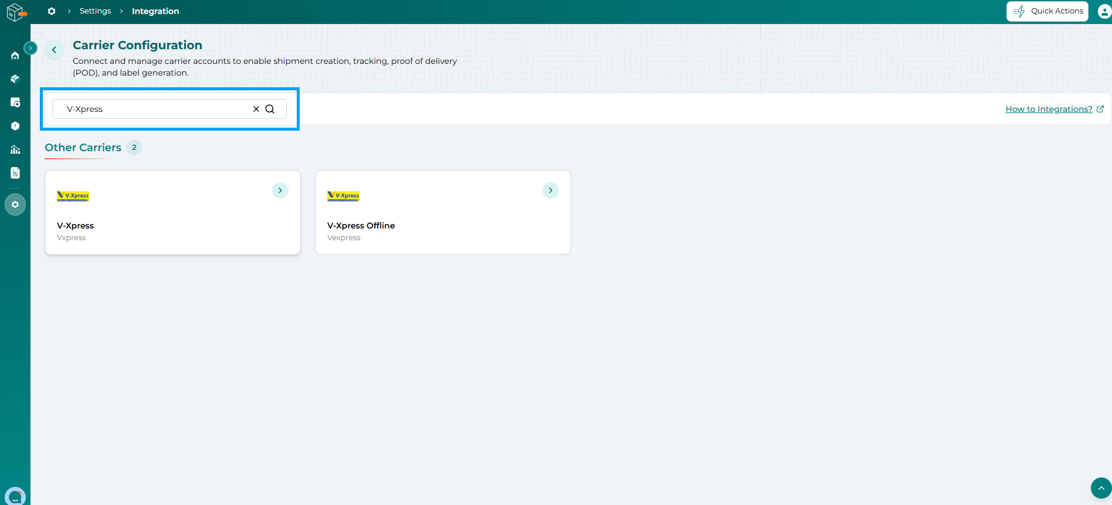Open the Quick Actions button
The image size is (1112, 505).
[1047, 11]
